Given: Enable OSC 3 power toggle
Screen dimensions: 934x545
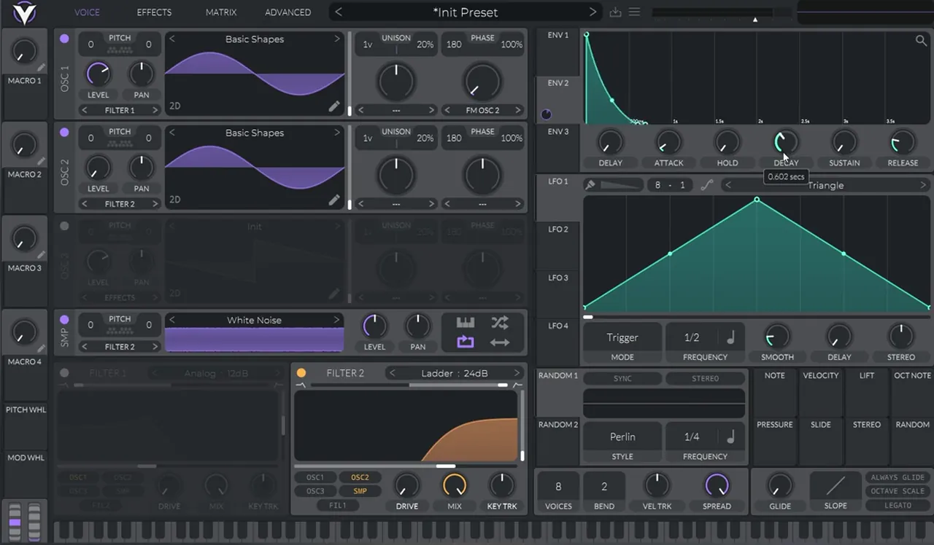Looking at the screenshot, I should pos(64,226).
